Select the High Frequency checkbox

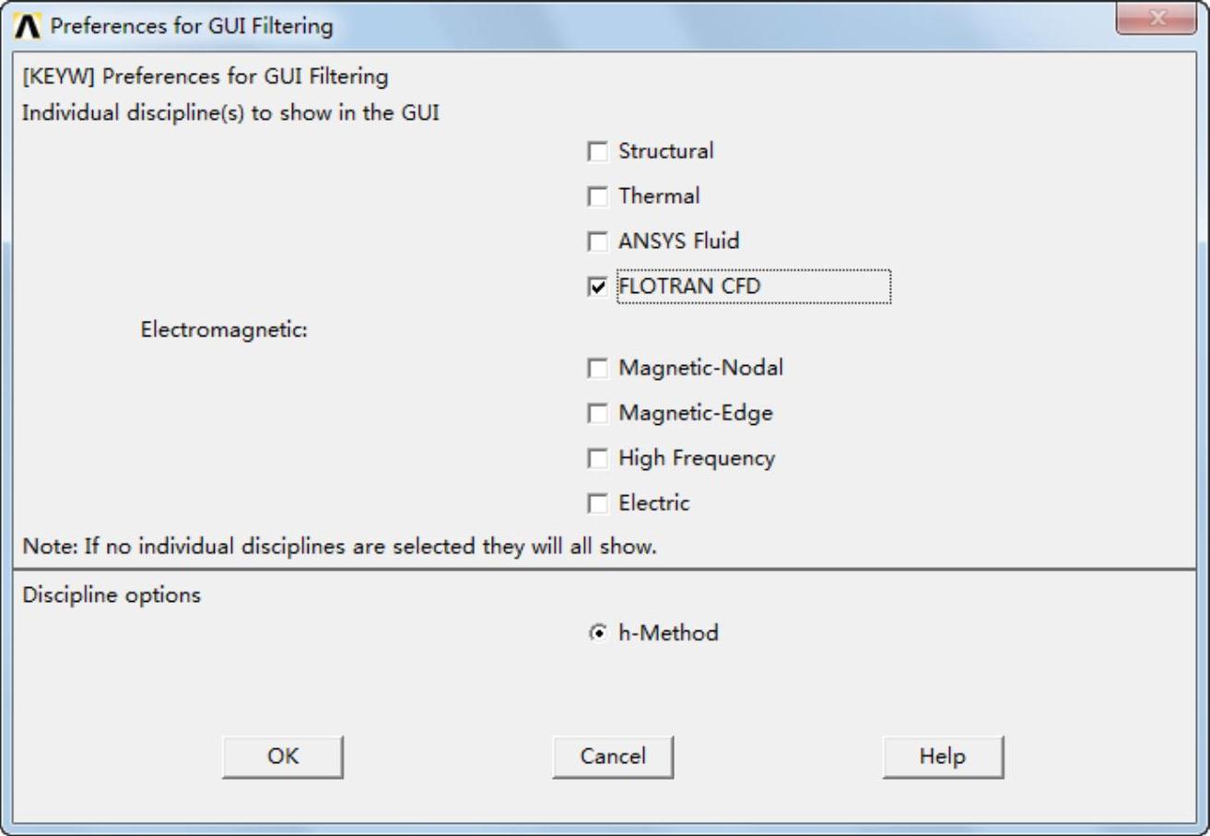(x=598, y=458)
